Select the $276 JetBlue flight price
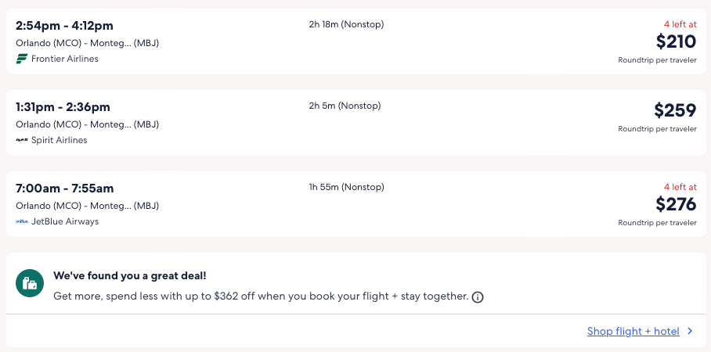711x352 pixels. coord(676,204)
